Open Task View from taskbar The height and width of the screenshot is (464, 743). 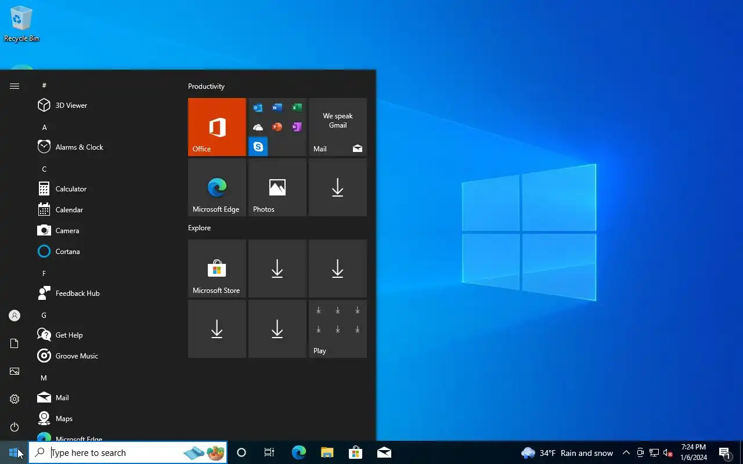coord(269,452)
